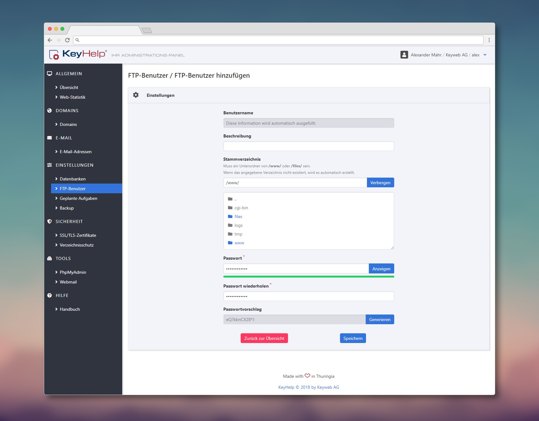
Task: Open Datenbanken in the sidebar
Action: [x=73, y=179]
